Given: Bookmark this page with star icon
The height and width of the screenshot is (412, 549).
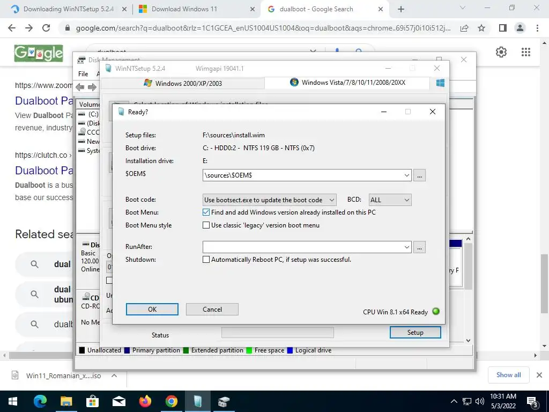Looking at the screenshot, I should [x=481, y=28].
